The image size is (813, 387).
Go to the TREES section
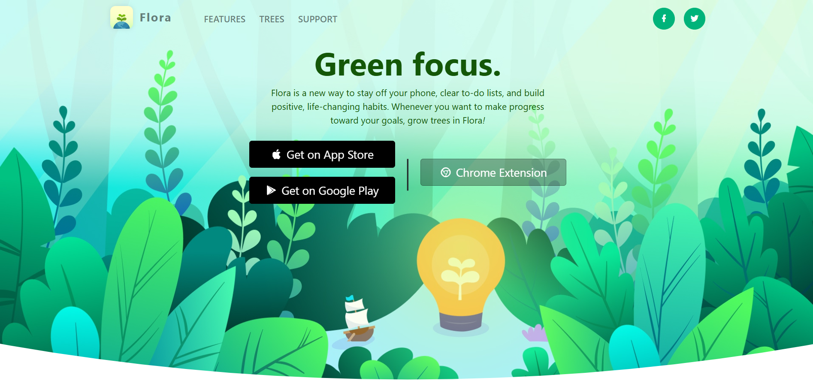point(272,19)
